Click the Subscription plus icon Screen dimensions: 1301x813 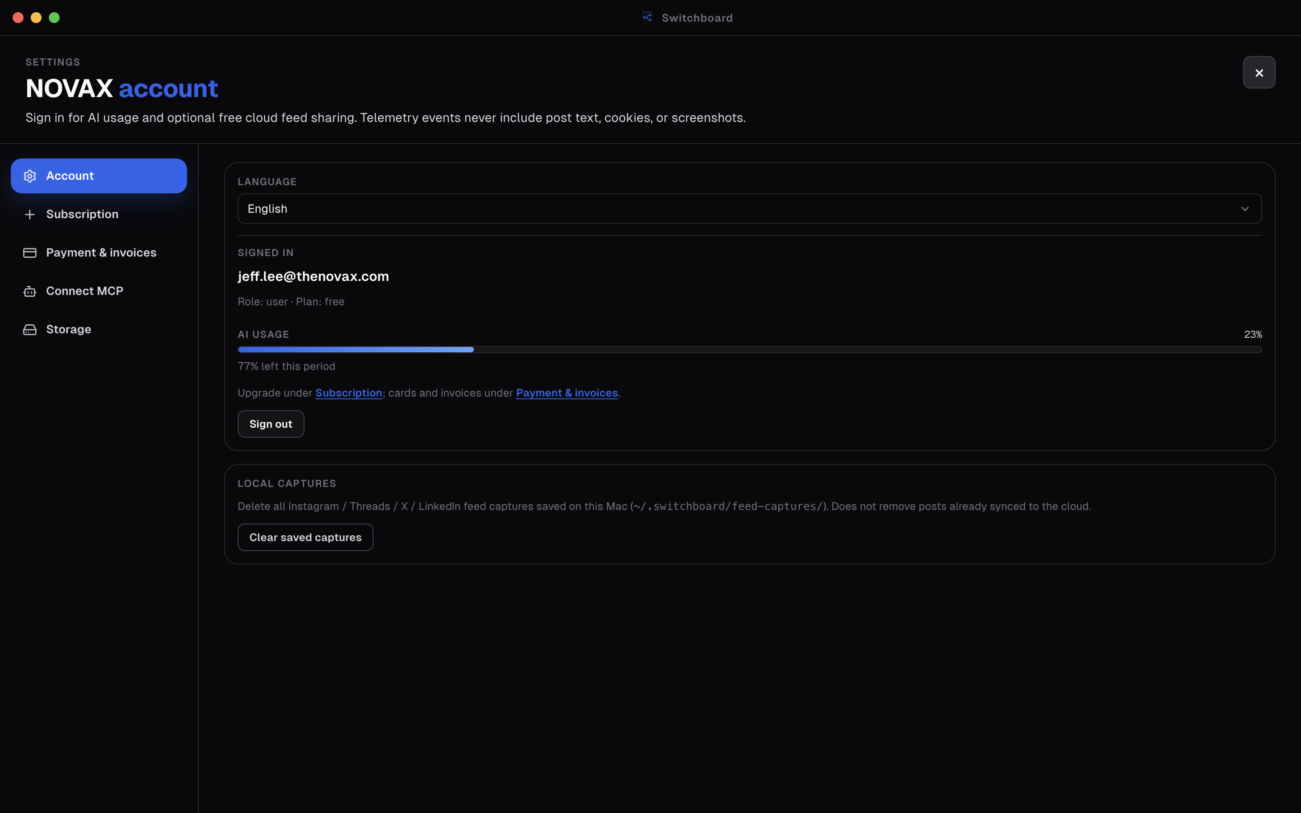(29, 215)
